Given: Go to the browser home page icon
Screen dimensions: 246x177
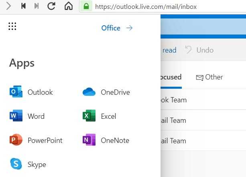Looking at the screenshot, I should pyautogui.click(x=69, y=6).
